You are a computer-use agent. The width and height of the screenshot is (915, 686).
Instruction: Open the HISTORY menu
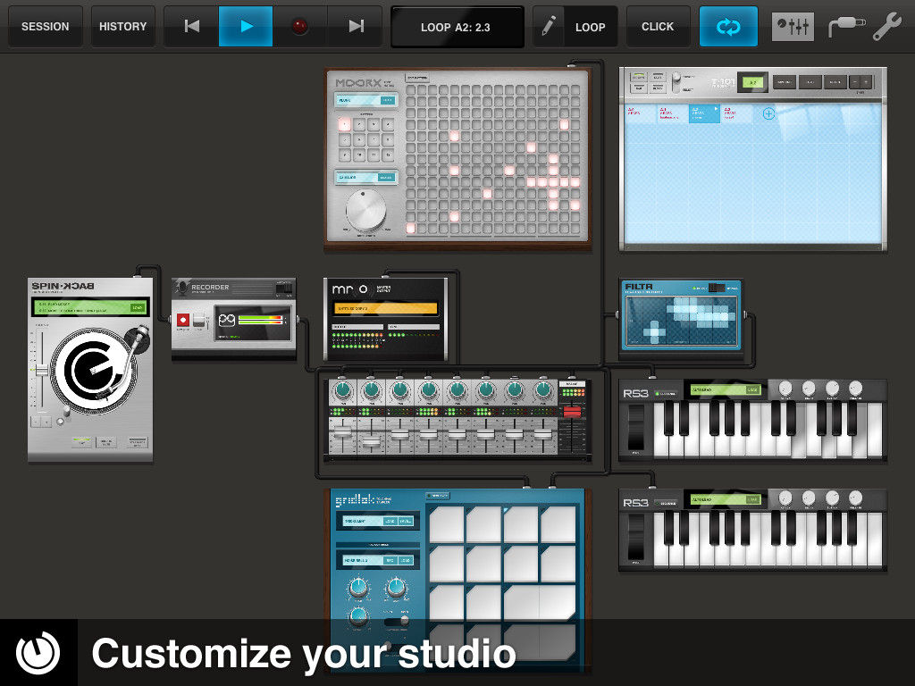point(123,27)
